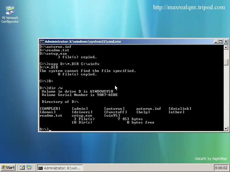Image resolution: width=230 pixels, height=172 pixels.
Task: Click the [drivers] directory entry
Action: coord(82,112)
